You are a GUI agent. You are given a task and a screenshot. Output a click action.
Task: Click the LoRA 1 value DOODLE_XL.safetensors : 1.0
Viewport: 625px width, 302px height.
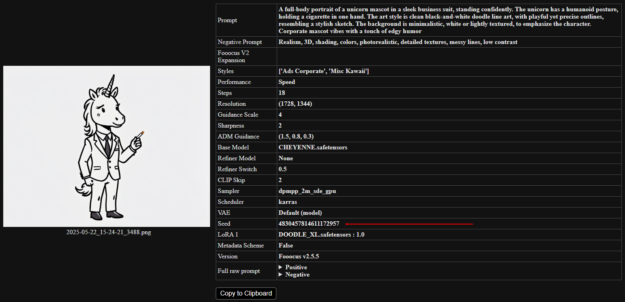[x=321, y=235]
